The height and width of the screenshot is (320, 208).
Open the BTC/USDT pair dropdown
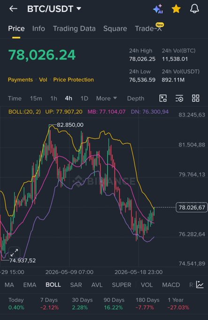pos(54,9)
